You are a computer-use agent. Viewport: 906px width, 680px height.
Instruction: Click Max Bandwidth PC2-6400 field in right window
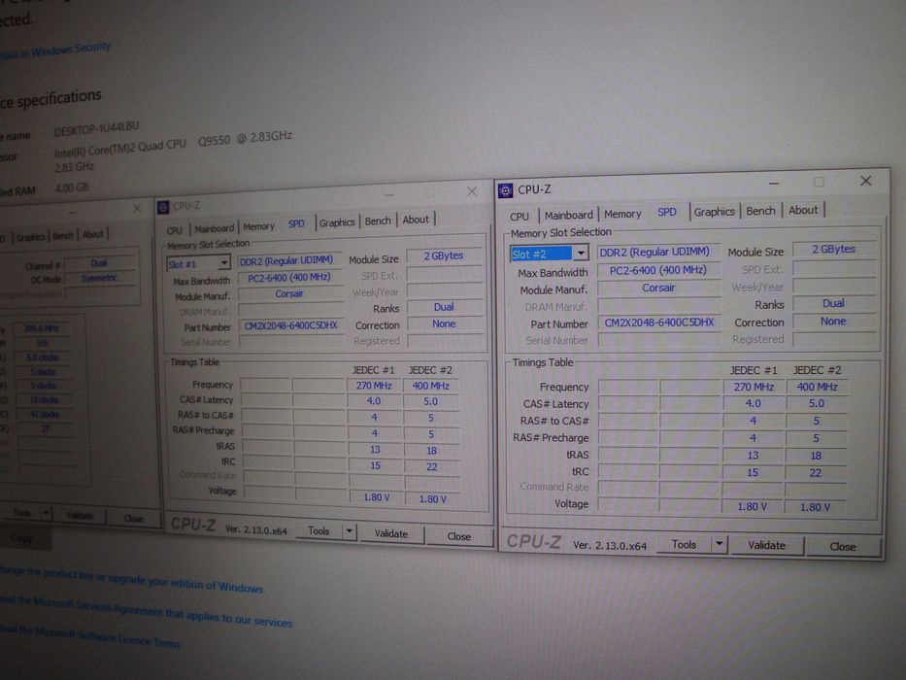[x=658, y=270]
